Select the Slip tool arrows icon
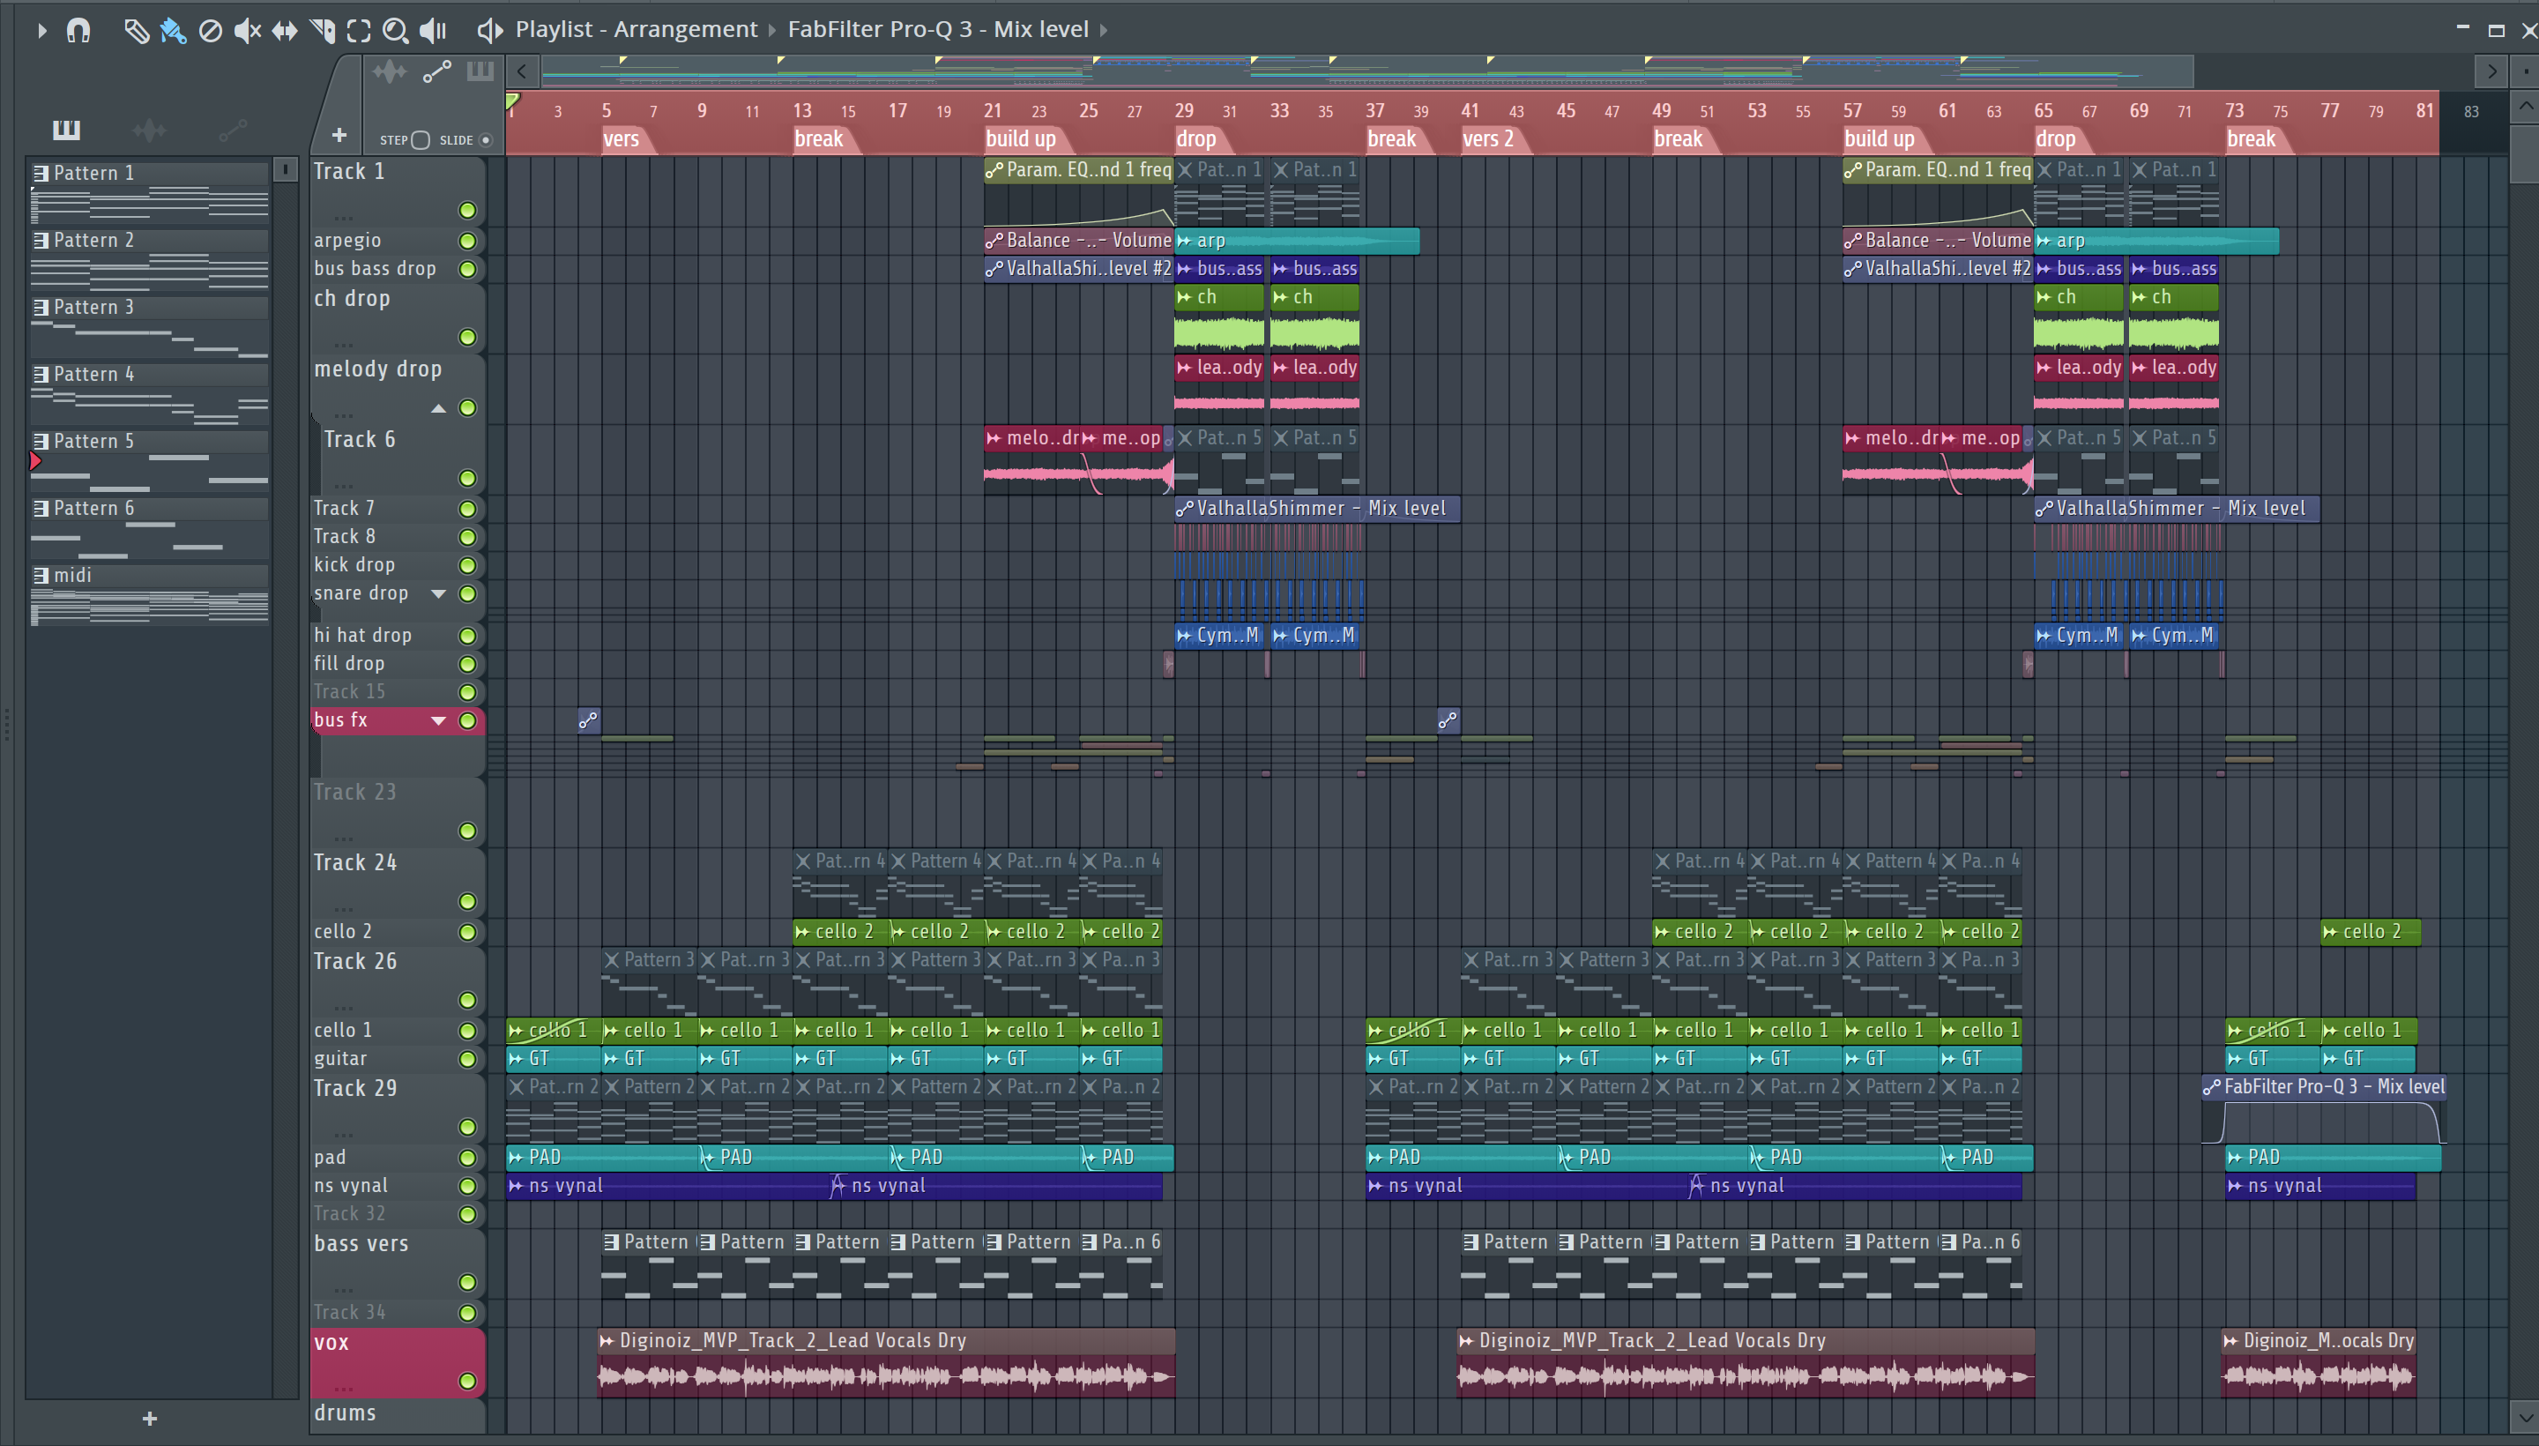This screenshot has width=2539, height=1446. tap(284, 31)
